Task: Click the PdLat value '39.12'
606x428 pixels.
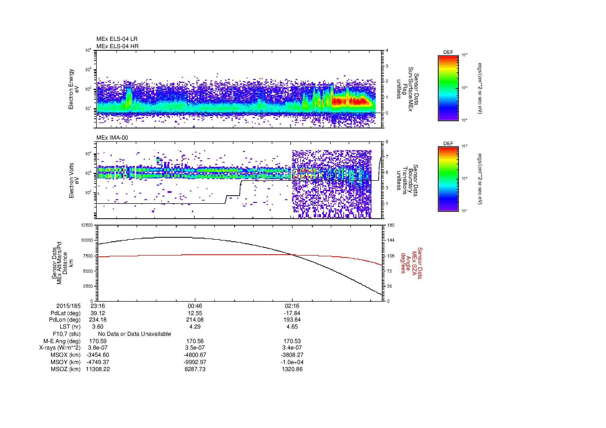Action: [98, 313]
